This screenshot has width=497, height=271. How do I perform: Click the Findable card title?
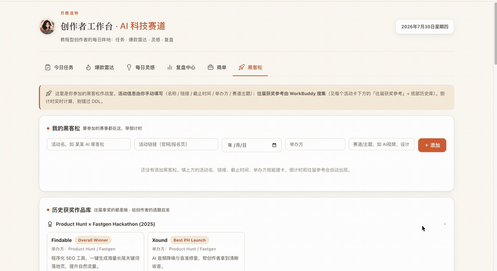(62, 240)
